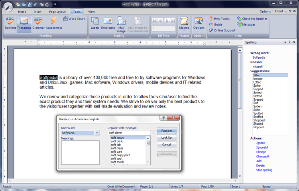
Task: Switch to the Home ribbon tab
Action: (22, 12)
